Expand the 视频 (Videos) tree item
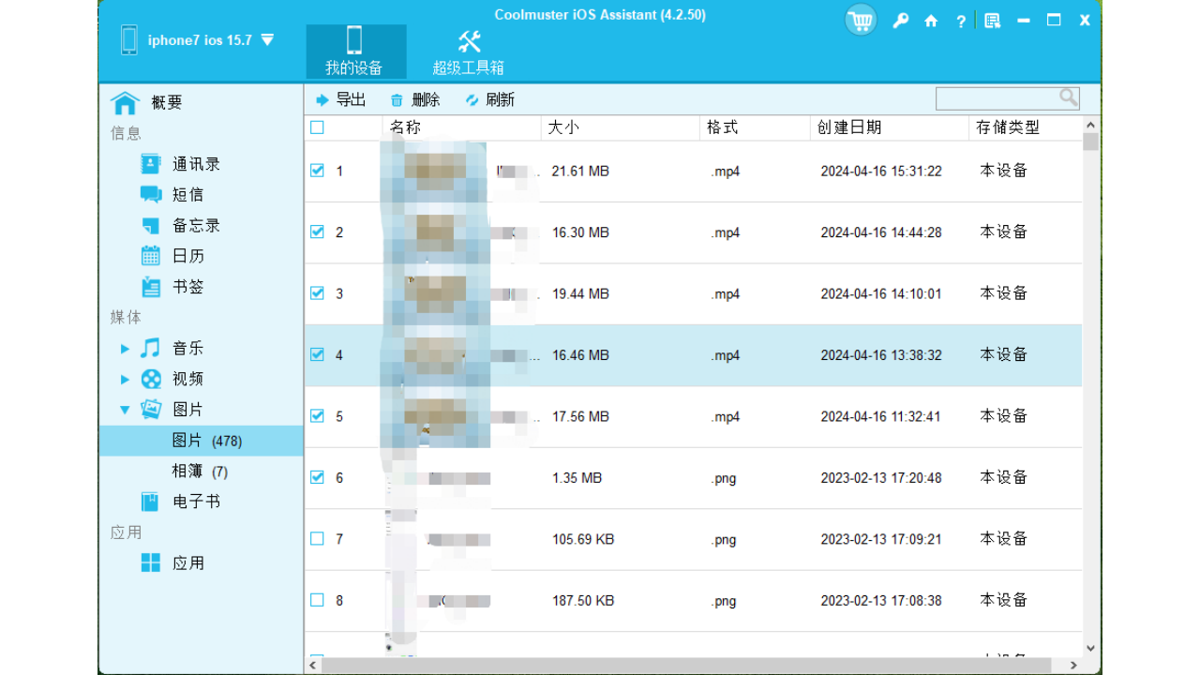Viewport: 1200px width, 675px height. 125,378
